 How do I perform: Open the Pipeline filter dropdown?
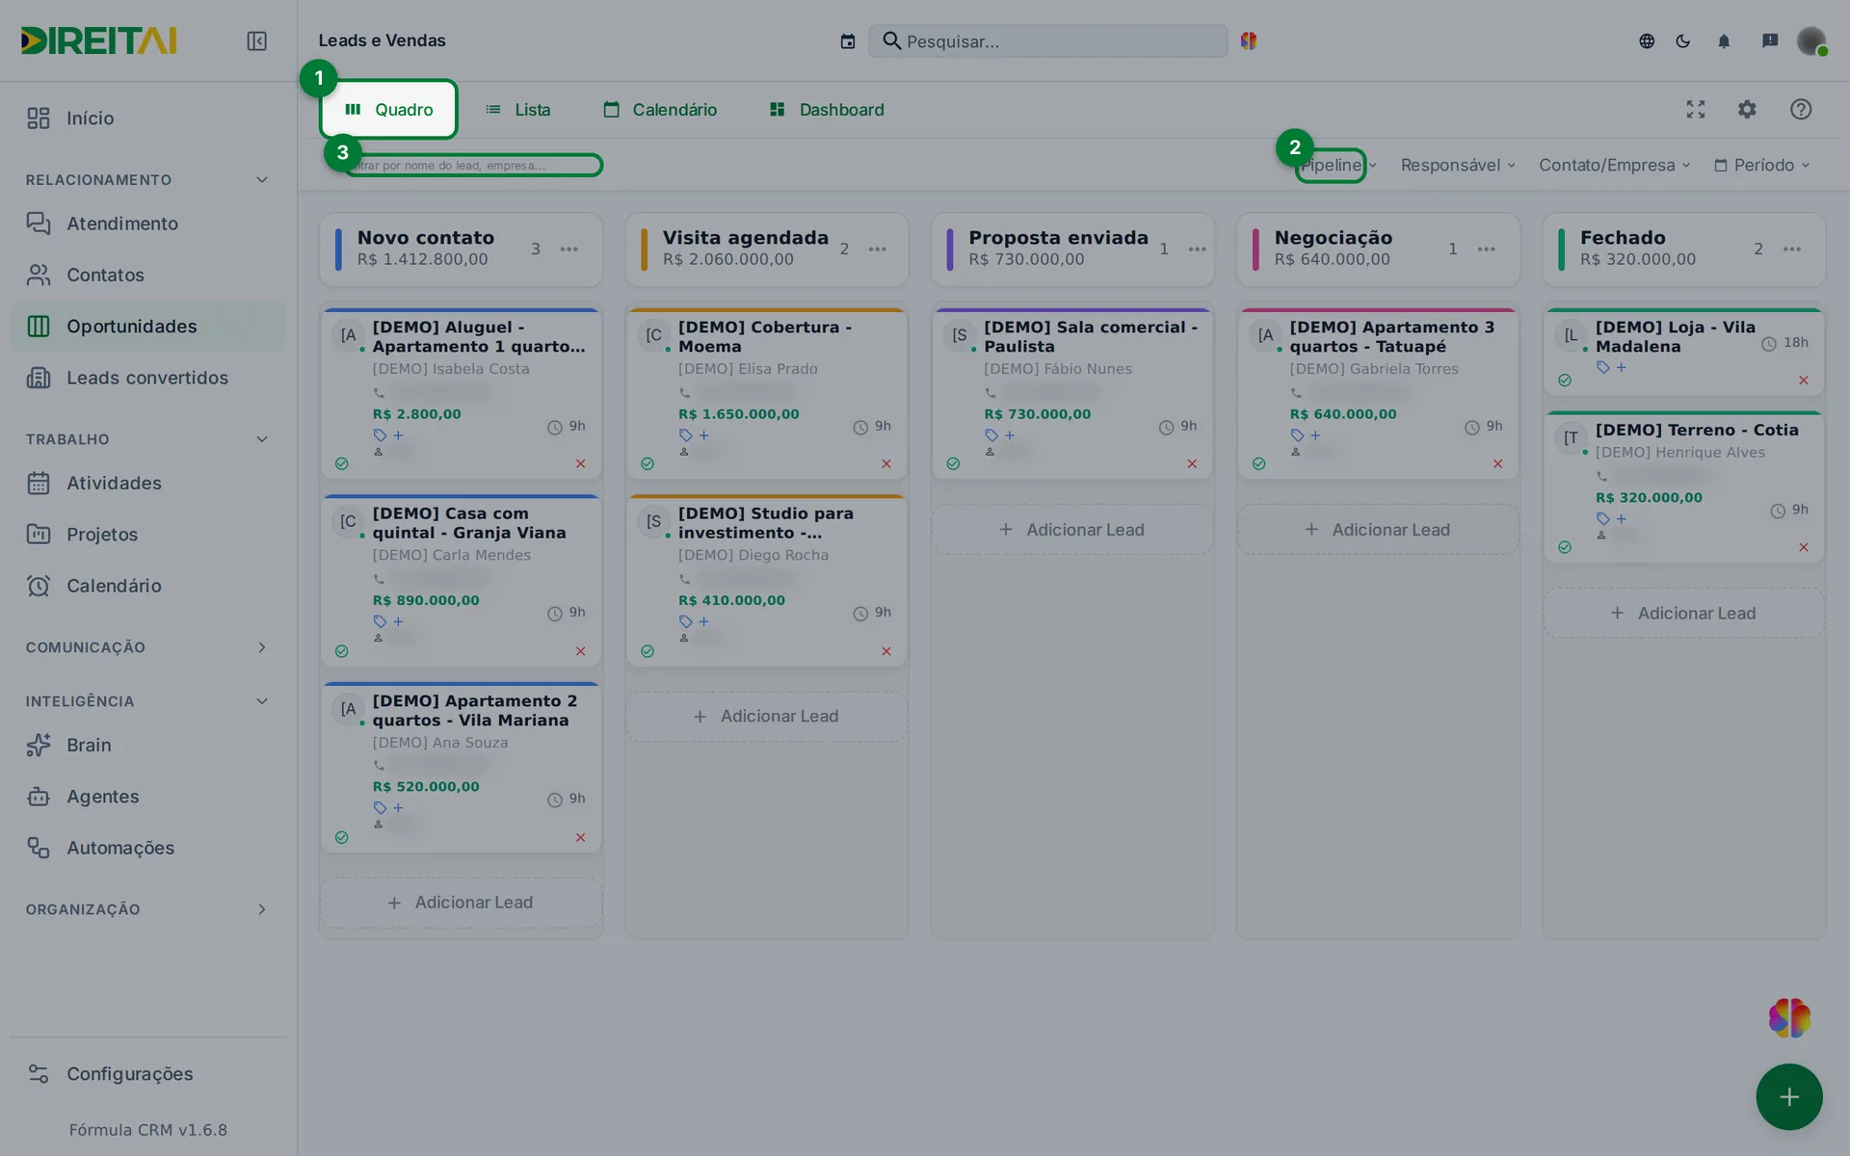[1336, 165]
